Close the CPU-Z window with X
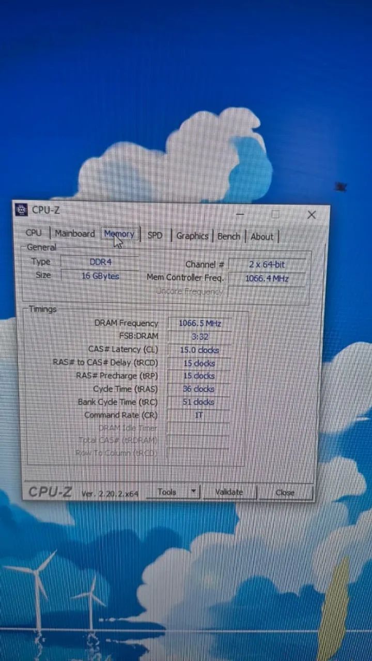Image resolution: width=372 pixels, height=661 pixels. click(x=311, y=215)
